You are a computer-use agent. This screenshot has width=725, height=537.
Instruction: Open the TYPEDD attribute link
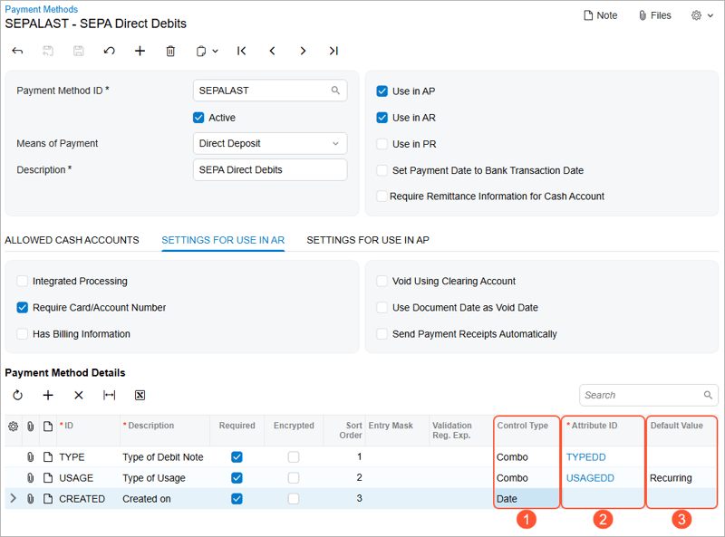coord(585,457)
